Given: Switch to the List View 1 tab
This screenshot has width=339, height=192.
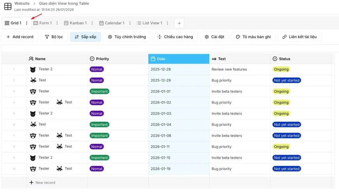Looking at the screenshot, I should tap(149, 23).
